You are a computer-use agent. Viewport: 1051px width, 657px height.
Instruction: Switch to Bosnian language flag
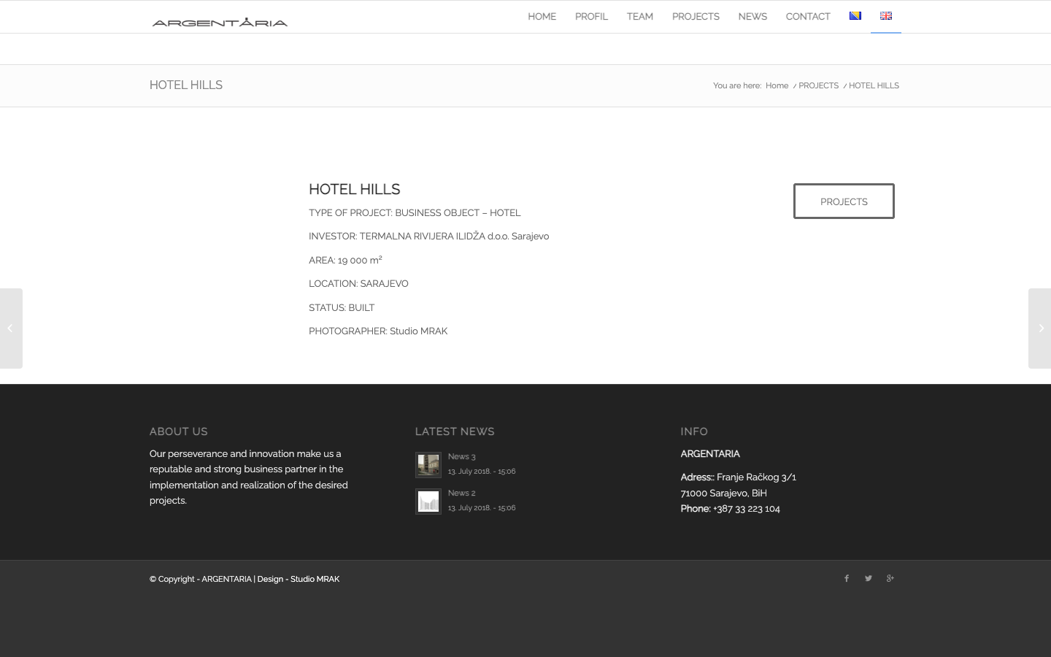click(855, 16)
